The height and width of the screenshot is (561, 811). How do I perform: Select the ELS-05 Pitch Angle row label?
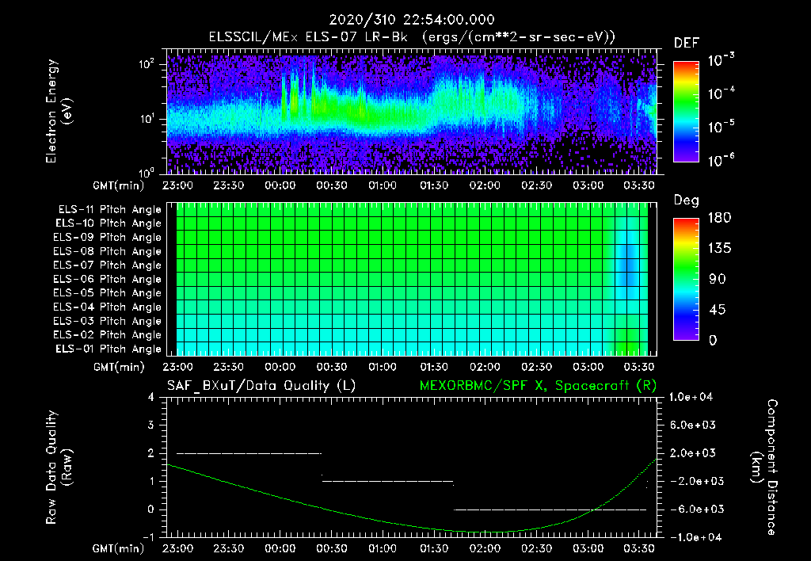[107, 293]
